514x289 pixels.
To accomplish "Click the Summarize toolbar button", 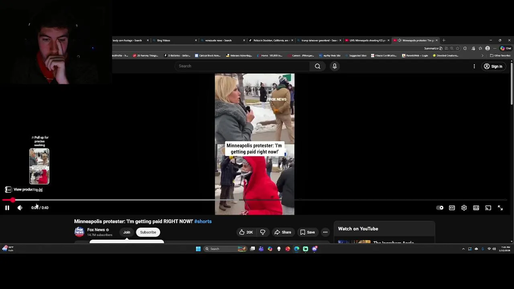I will coord(433,48).
